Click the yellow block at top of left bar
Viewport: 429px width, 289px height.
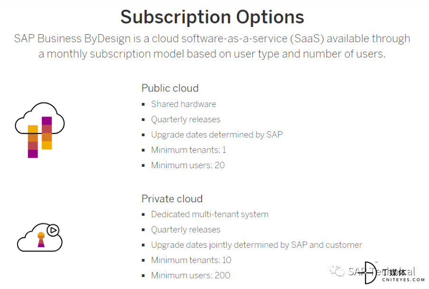(33, 129)
